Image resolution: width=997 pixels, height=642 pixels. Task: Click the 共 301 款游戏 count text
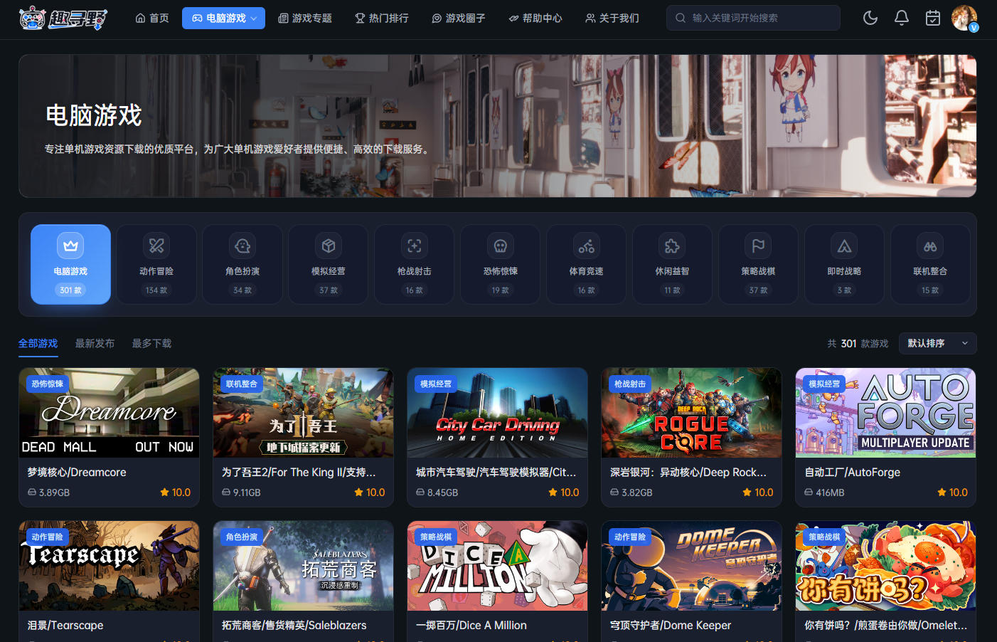tap(858, 343)
